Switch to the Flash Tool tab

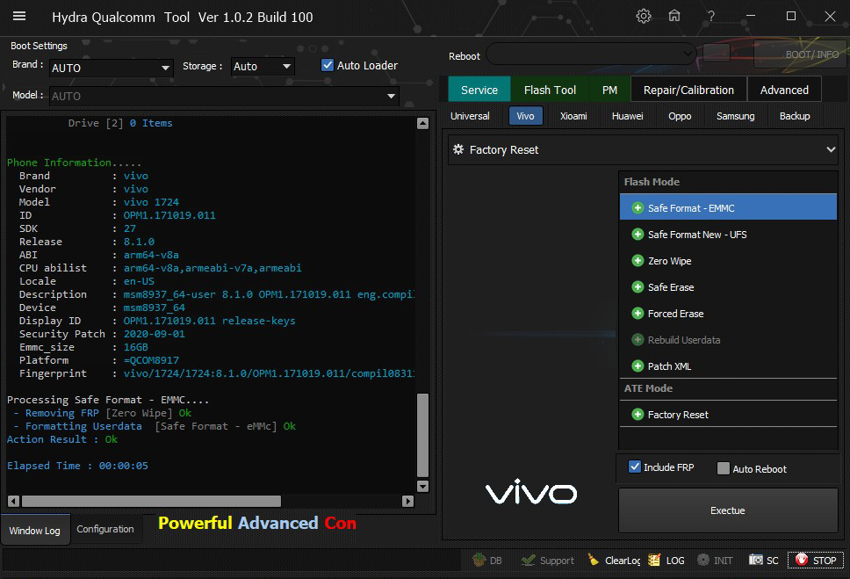[x=550, y=90]
